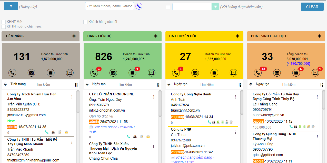Toggle KHTN ngừng chăm sóc checkbox
Screen dimensions: 327x163
4,26
